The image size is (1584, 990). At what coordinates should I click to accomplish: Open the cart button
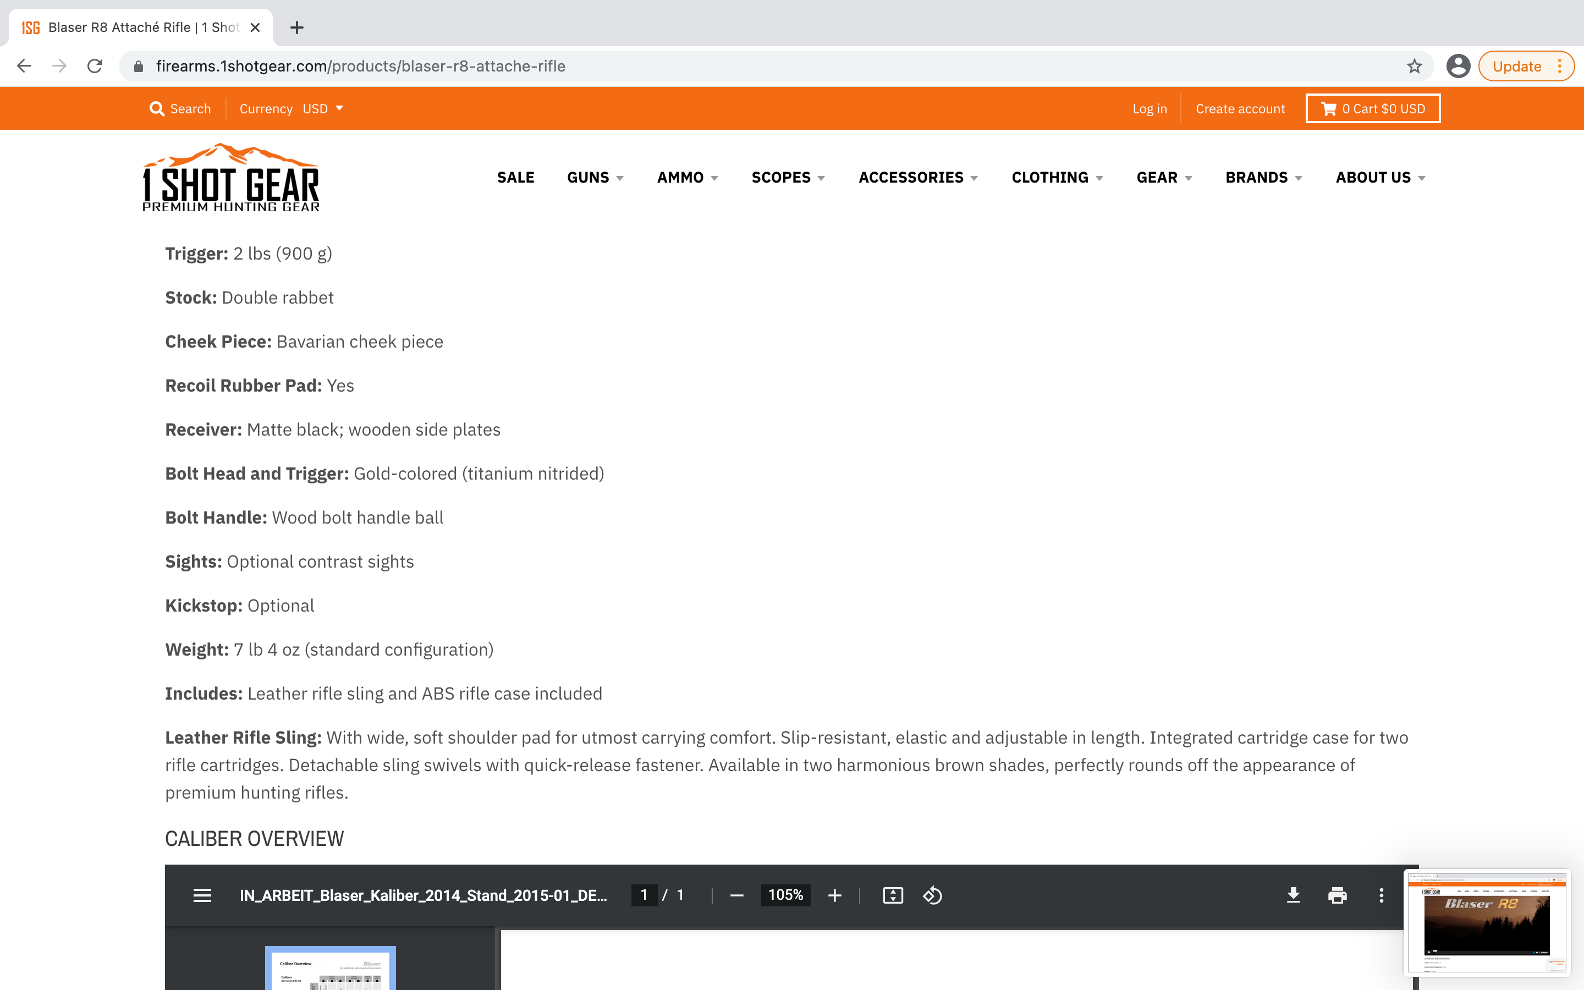1373,109
